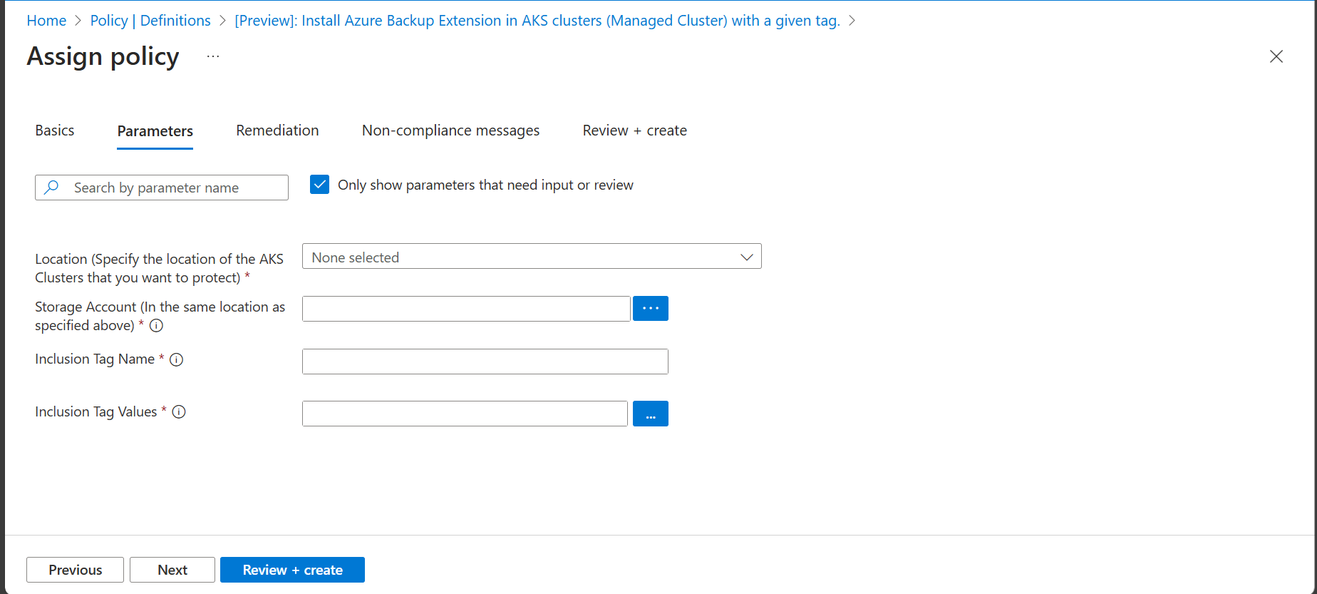1317x594 pixels.
Task: Click the info icon next to Inclusion Tag Name
Action: pos(177,360)
